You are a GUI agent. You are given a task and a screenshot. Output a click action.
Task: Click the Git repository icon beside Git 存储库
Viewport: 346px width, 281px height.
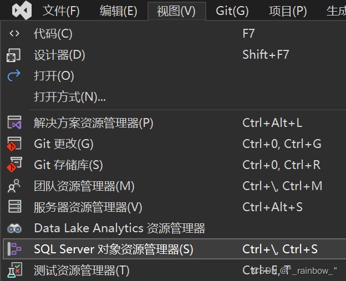(x=14, y=165)
